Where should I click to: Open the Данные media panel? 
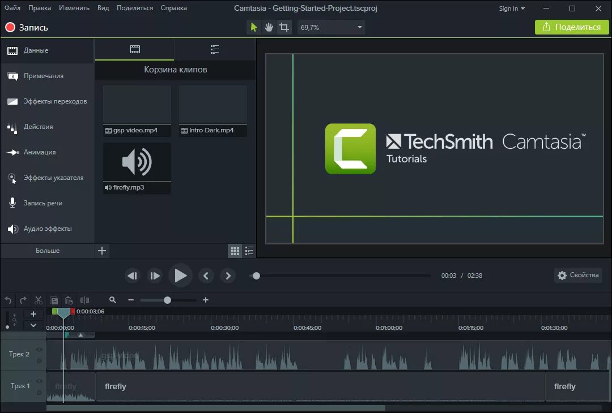click(x=47, y=50)
